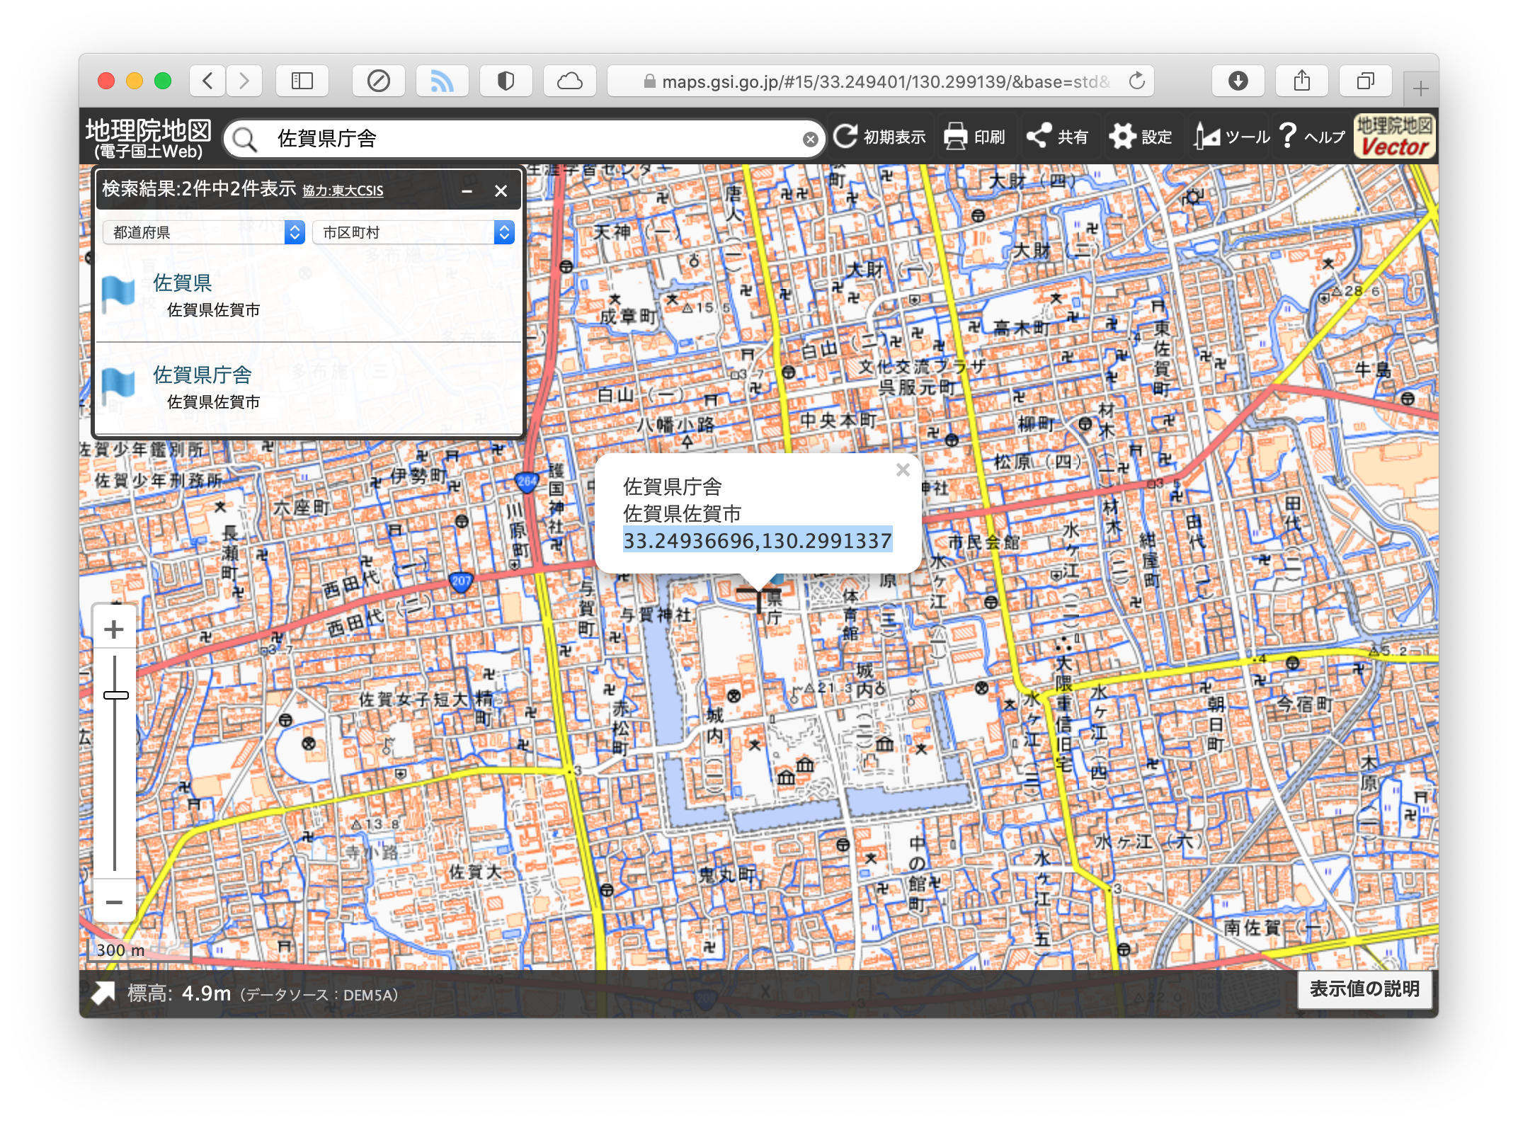Viewport: 1518px width, 1123px height.
Task: Click the 八幡小路 map label
Action: 675,423
